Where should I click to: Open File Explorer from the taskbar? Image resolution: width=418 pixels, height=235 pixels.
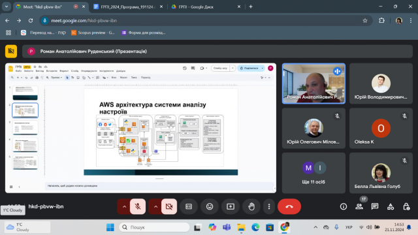tap(241, 227)
